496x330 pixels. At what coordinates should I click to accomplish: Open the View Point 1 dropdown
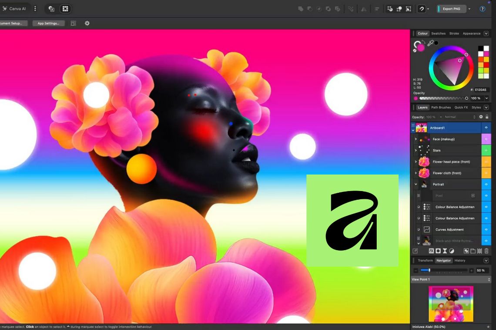pyautogui.click(x=450, y=280)
